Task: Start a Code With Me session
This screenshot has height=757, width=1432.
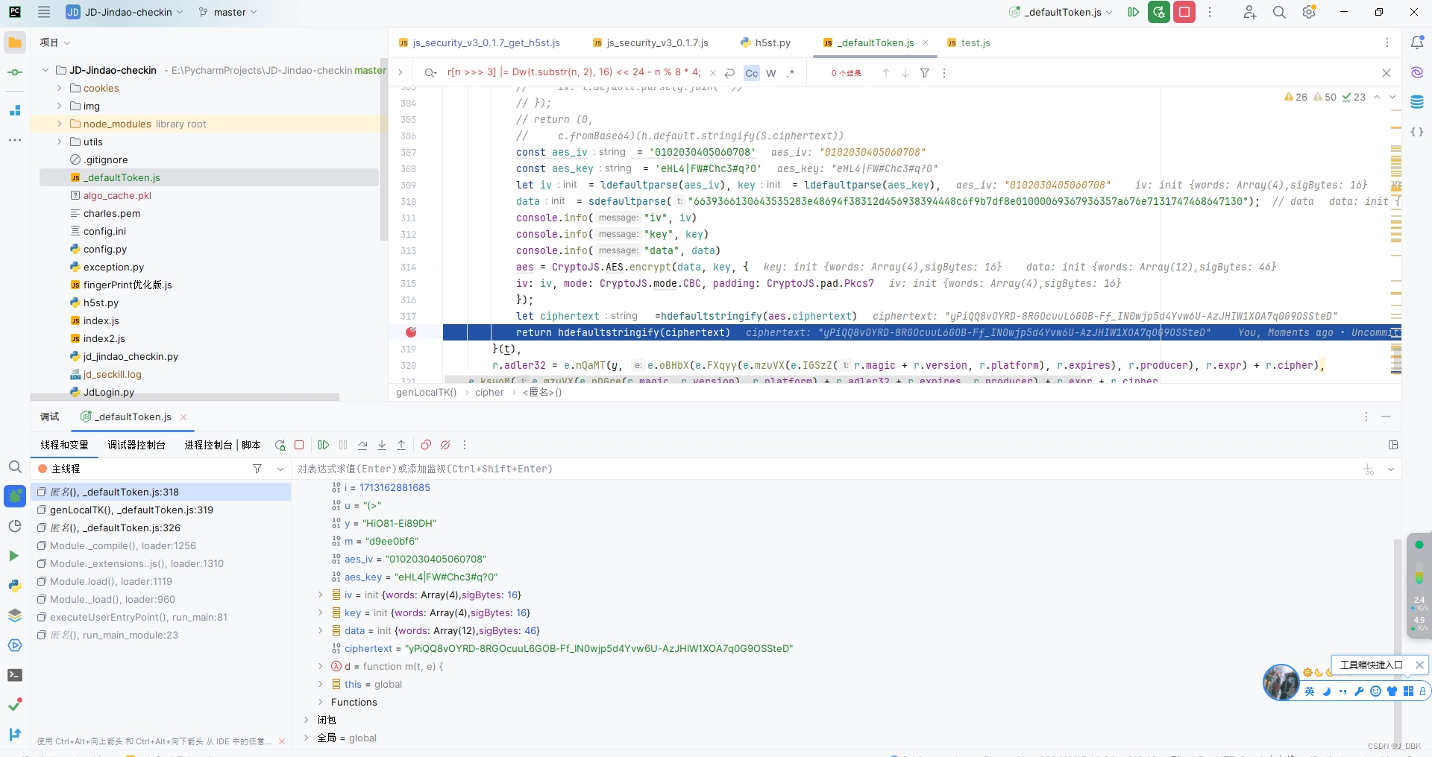Action: coord(1249,12)
